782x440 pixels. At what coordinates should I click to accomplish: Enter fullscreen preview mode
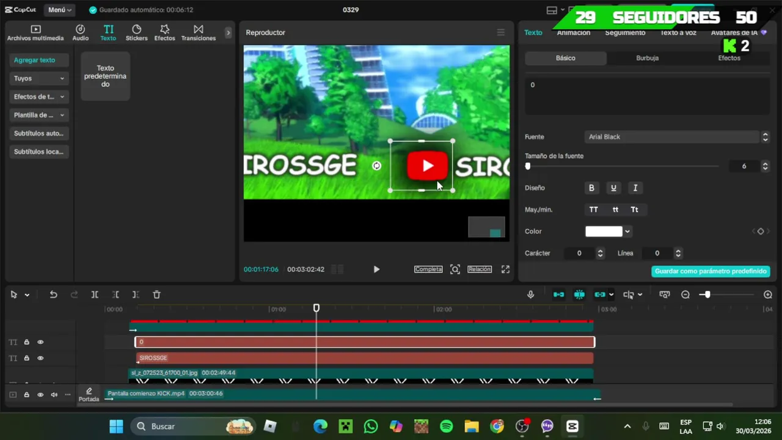pyautogui.click(x=505, y=269)
